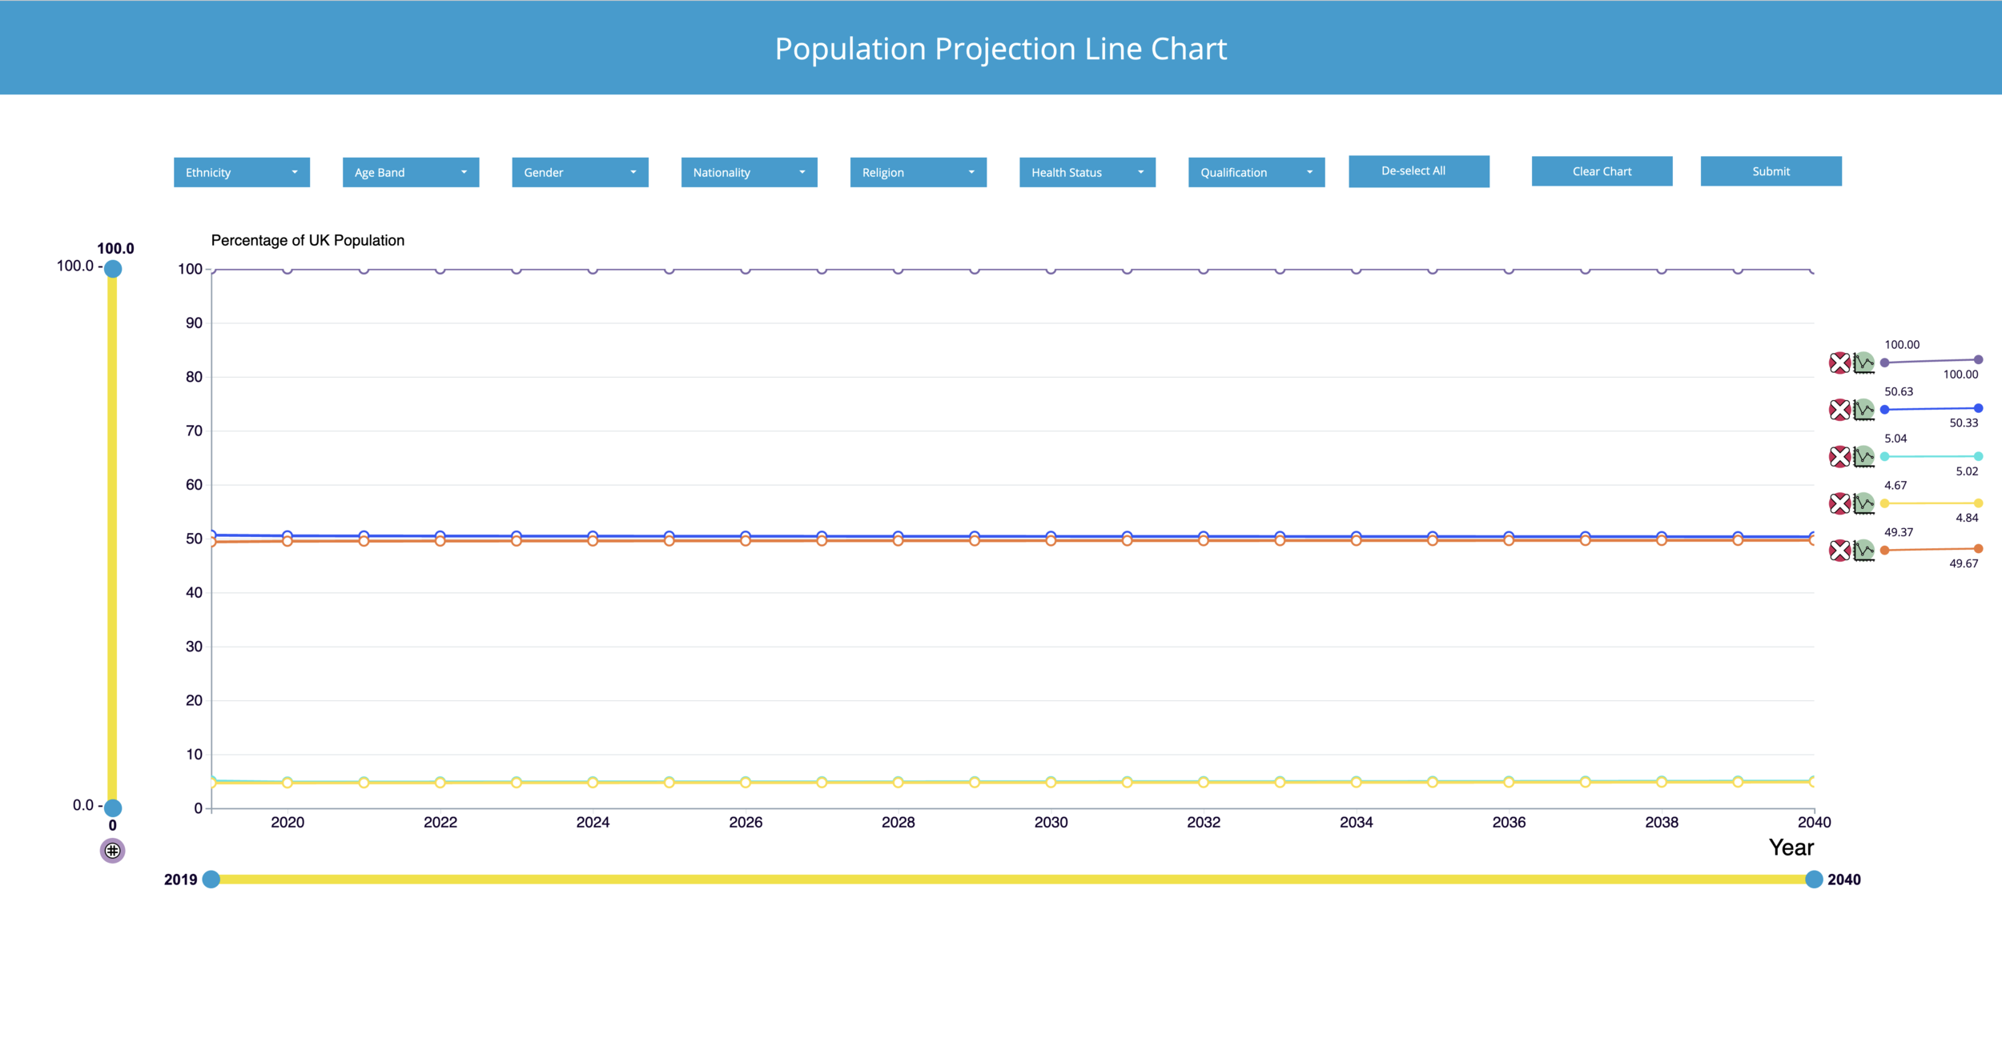
Task: Remove the cyan 5.04 series with its X icon
Action: [1839, 457]
